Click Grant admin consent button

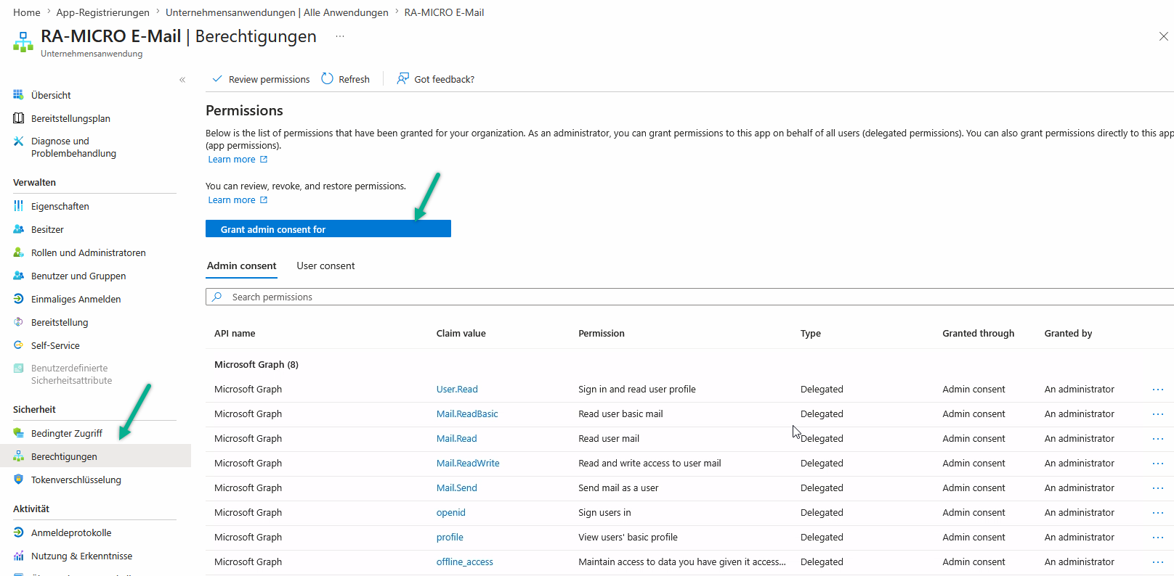coord(328,229)
